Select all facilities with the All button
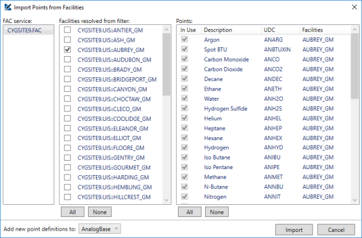362x238 pixels. coord(72,212)
